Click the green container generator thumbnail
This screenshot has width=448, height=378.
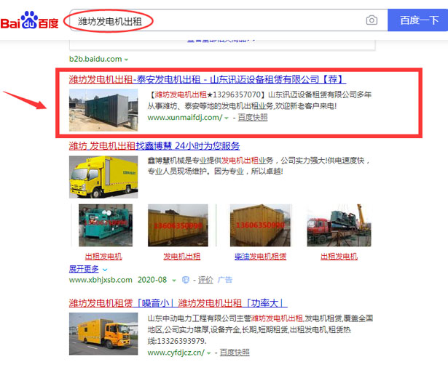pos(103,110)
